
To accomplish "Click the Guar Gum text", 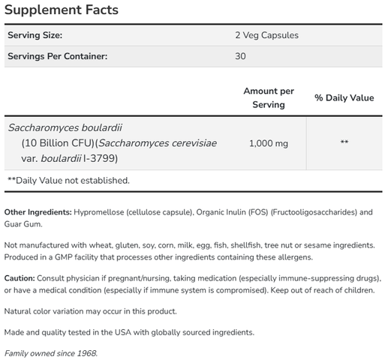I will coord(23,224).
